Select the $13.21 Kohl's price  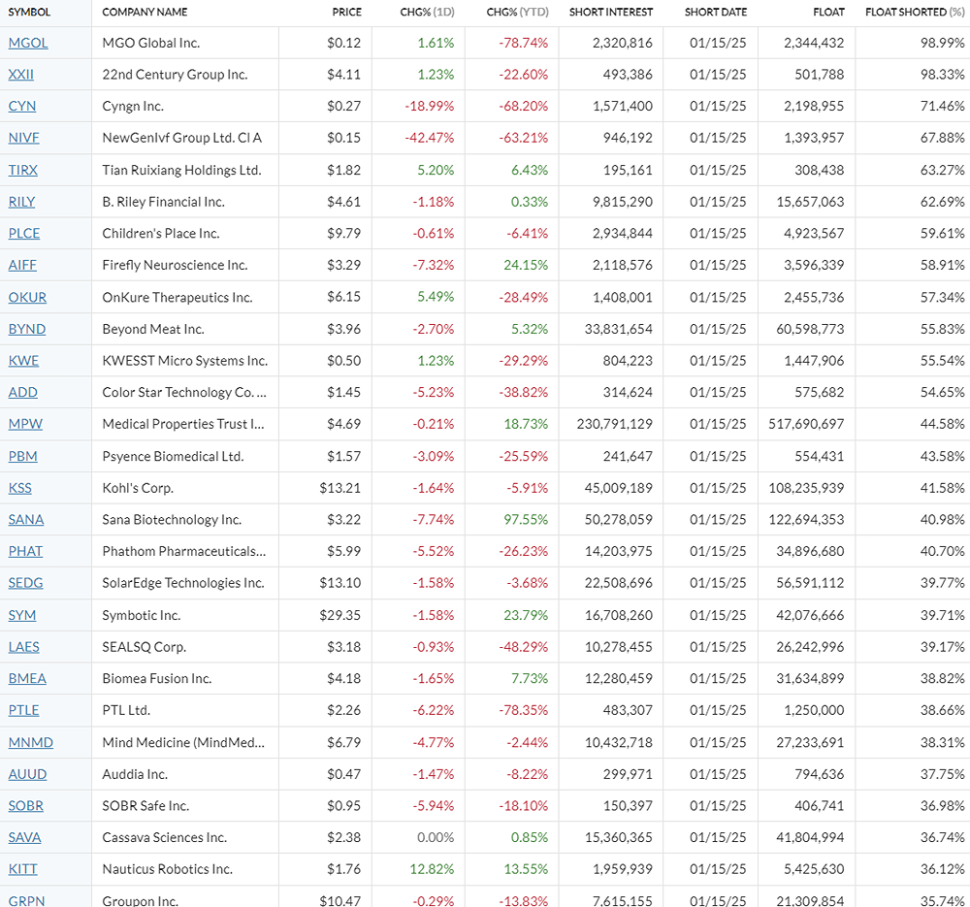click(340, 488)
